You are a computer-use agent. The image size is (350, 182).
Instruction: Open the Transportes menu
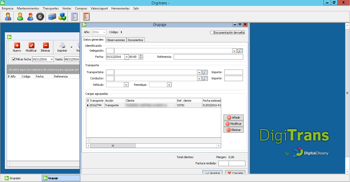coord(51,8)
